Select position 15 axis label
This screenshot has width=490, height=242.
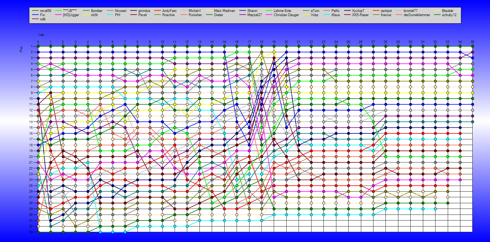(x=31, y=127)
